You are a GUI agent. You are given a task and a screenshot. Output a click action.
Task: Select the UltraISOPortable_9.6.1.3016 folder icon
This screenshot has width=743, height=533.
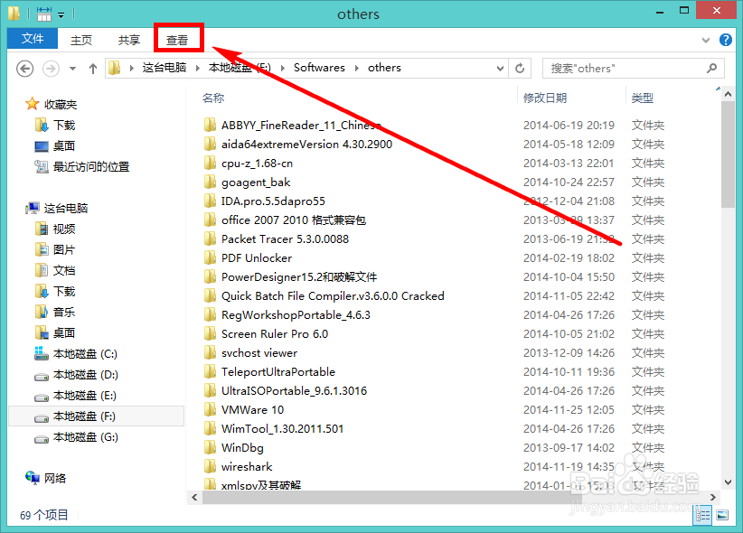210,390
